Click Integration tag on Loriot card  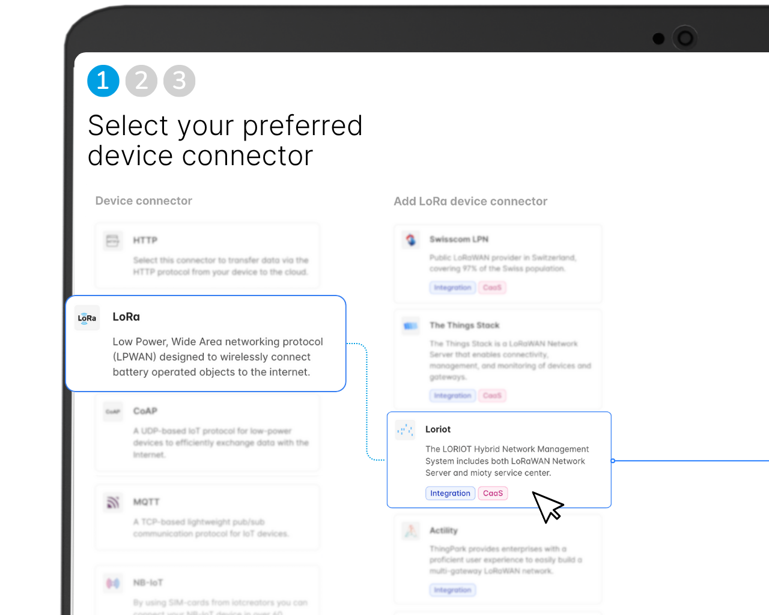450,493
